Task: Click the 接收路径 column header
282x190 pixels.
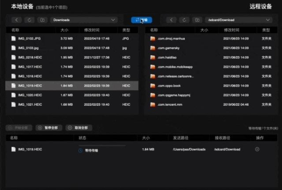Action: tap(222, 138)
